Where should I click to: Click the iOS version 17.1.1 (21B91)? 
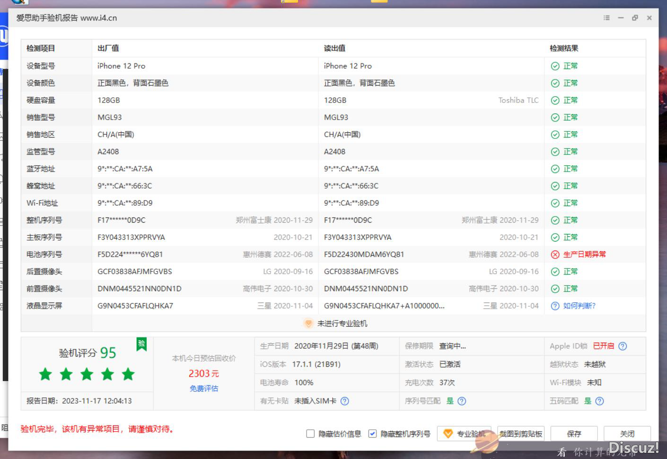coord(316,364)
